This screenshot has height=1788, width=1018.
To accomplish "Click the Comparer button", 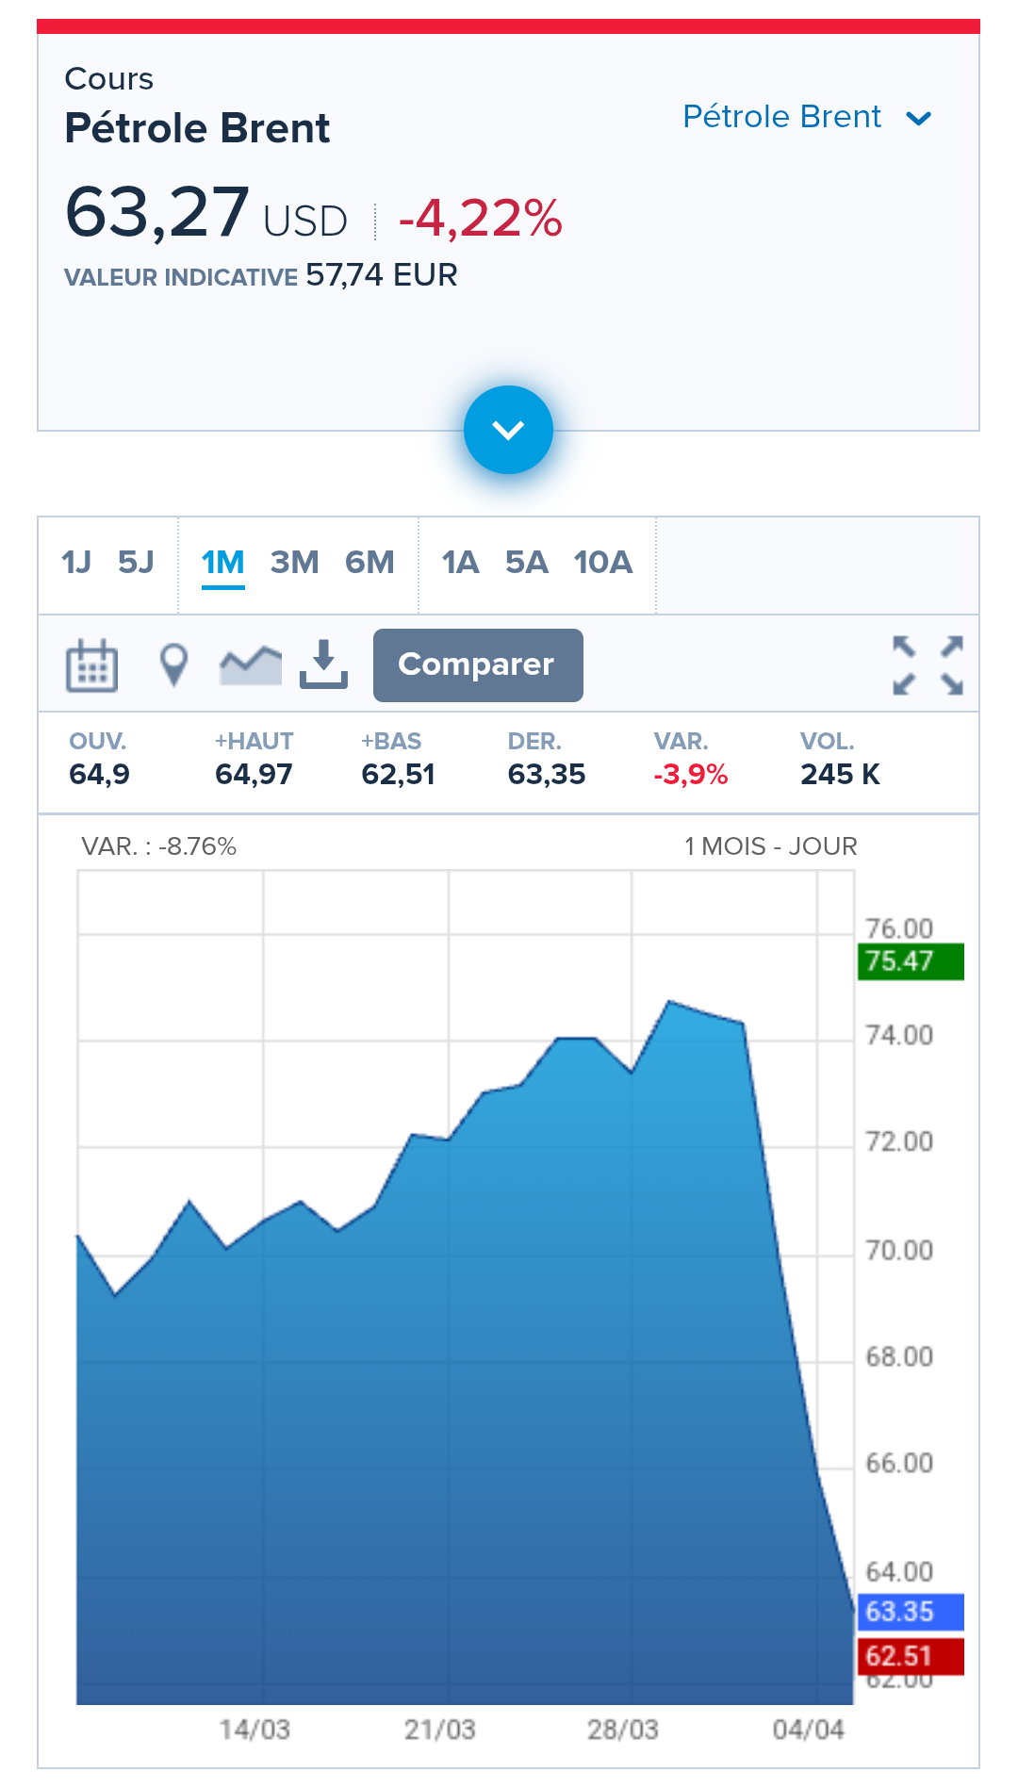I will [x=478, y=665].
